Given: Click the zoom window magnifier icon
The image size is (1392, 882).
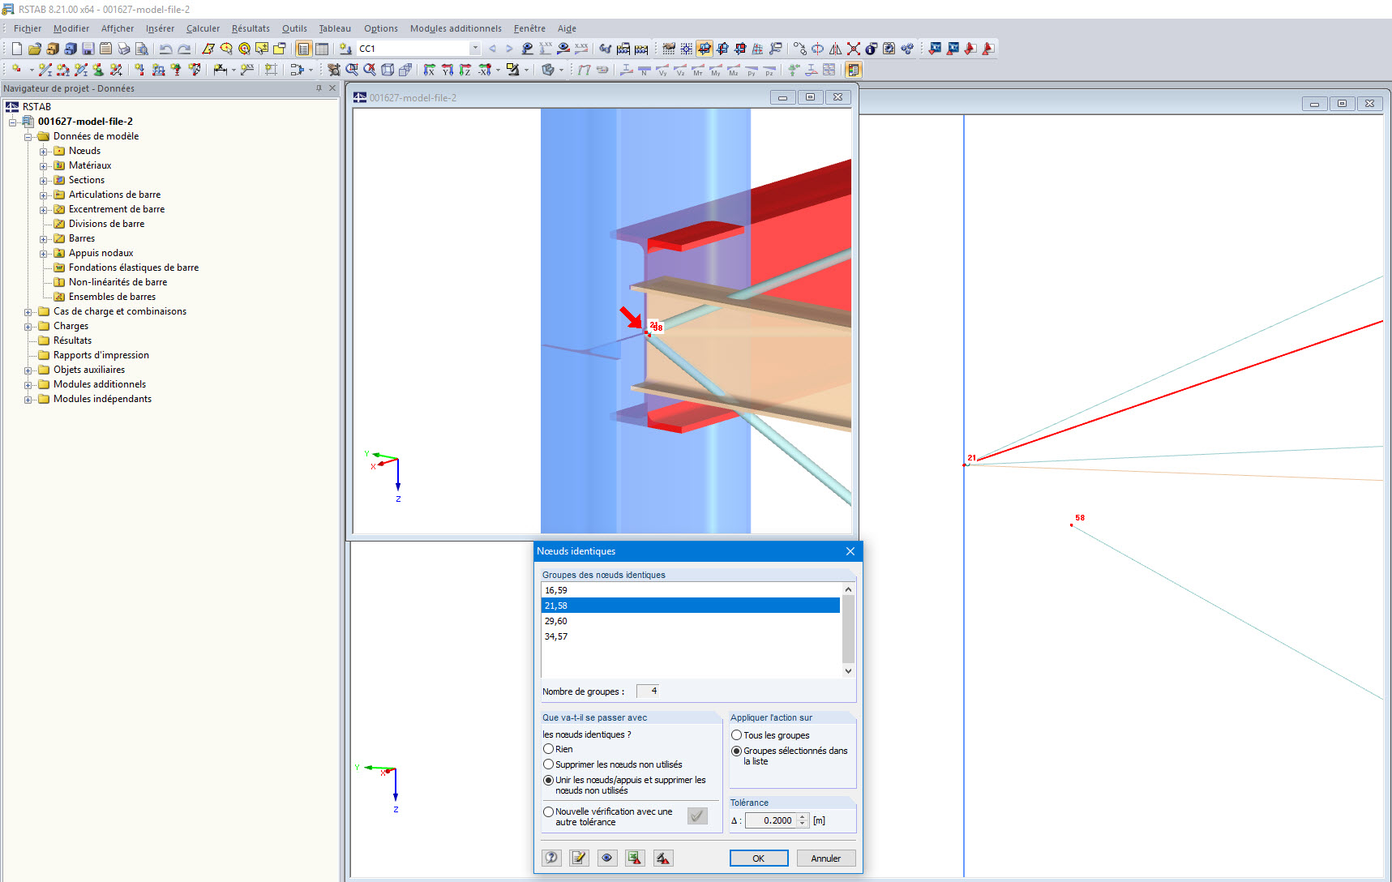Looking at the screenshot, I should 352,70.
